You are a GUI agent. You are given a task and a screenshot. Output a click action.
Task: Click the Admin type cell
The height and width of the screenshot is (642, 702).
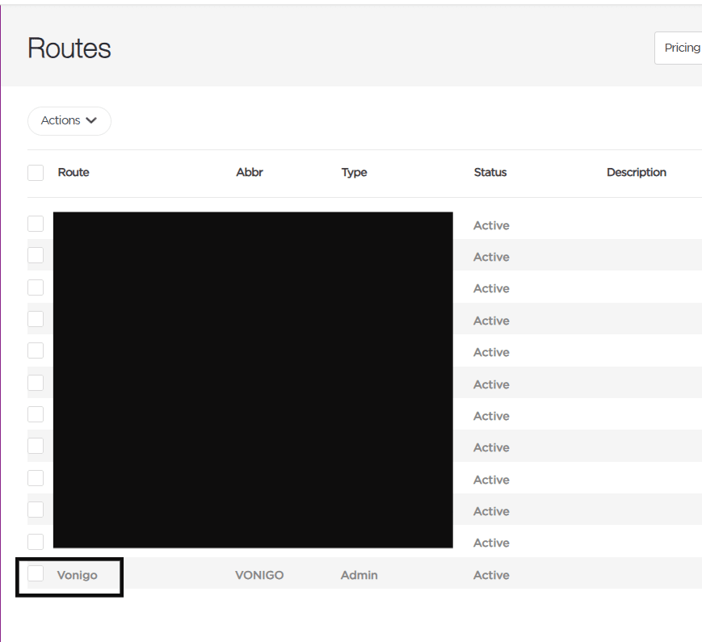pos(359,575)
